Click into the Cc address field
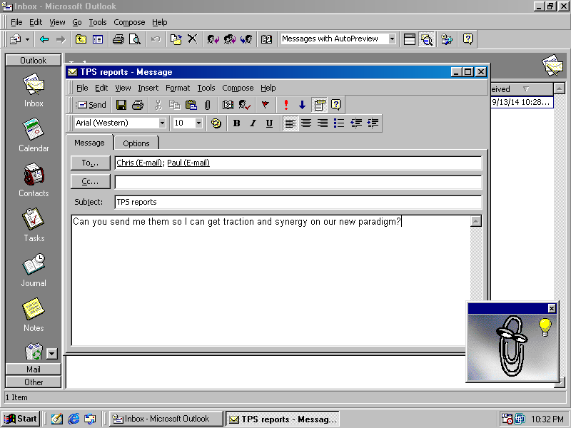The image size is (571, 428). (298, 182)
